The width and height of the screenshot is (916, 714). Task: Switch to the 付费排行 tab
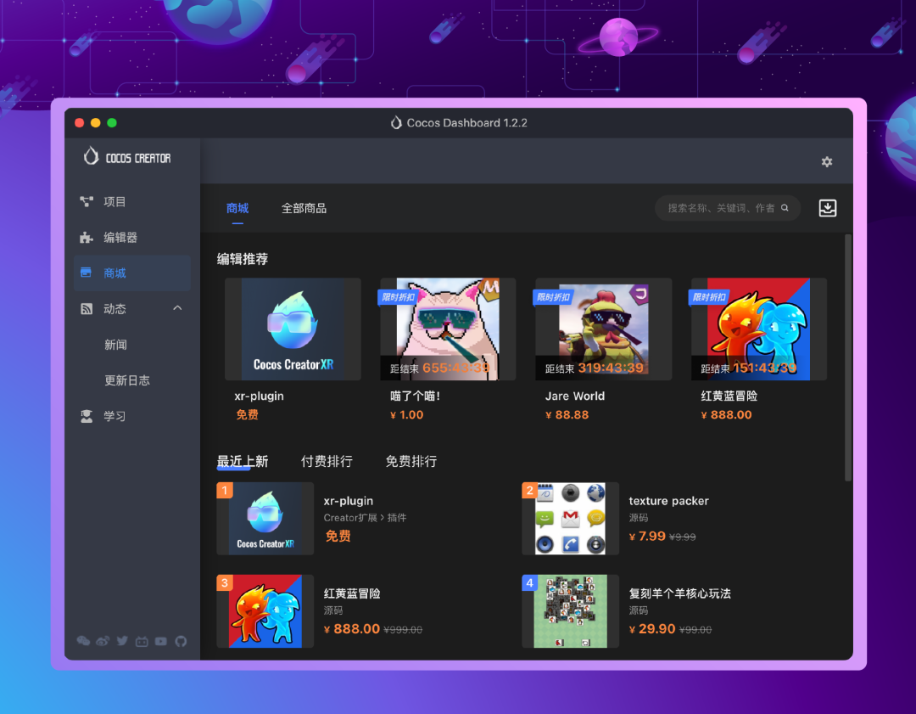[x=327, y=462]
